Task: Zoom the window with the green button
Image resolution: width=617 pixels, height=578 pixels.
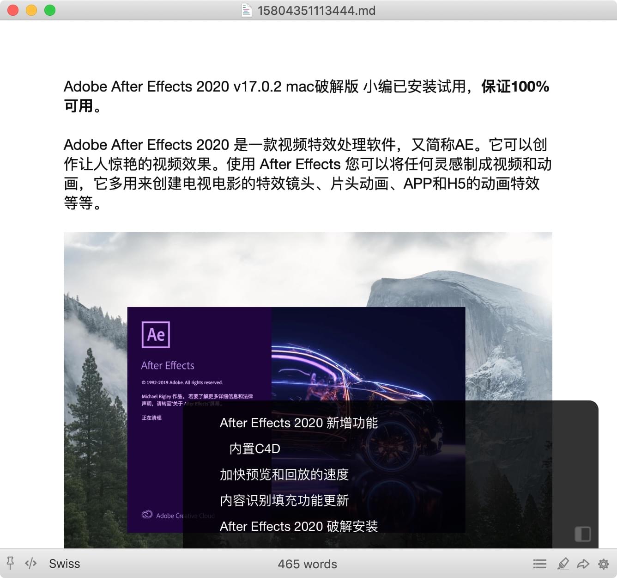Action: coord(50,10)
